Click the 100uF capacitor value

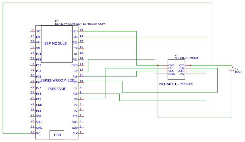[238, 72]
